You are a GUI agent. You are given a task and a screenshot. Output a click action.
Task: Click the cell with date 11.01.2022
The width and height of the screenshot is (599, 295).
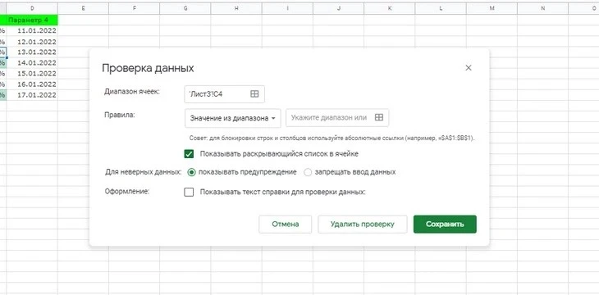(32, 31)
